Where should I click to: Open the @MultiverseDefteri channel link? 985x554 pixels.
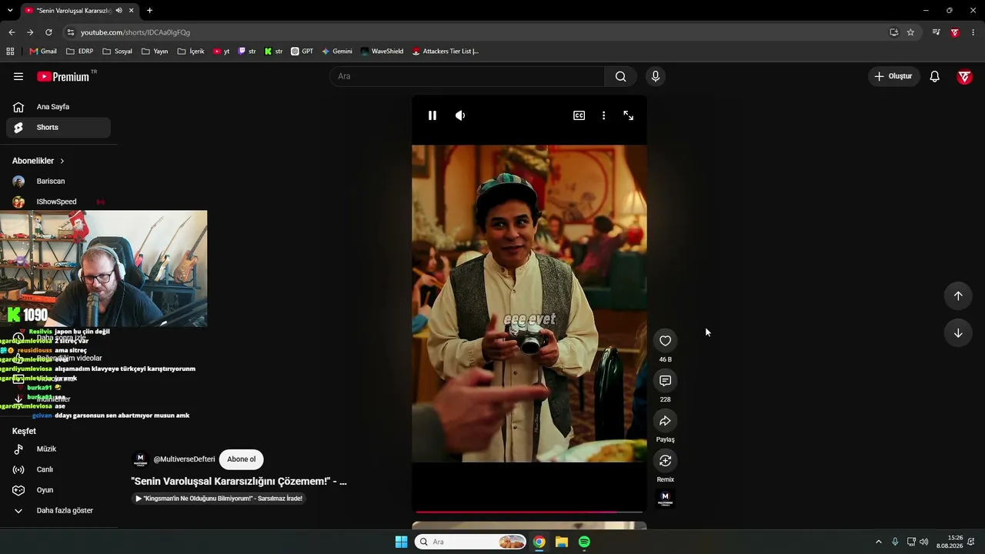184,459
